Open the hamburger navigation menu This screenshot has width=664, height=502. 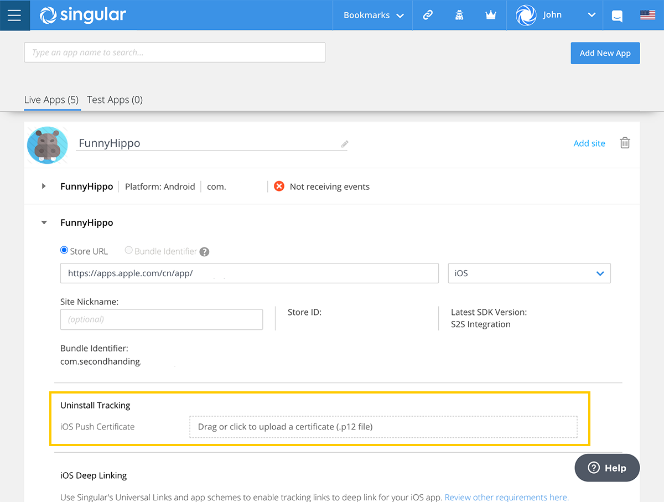pyautogui.click(x=14, y=15)
